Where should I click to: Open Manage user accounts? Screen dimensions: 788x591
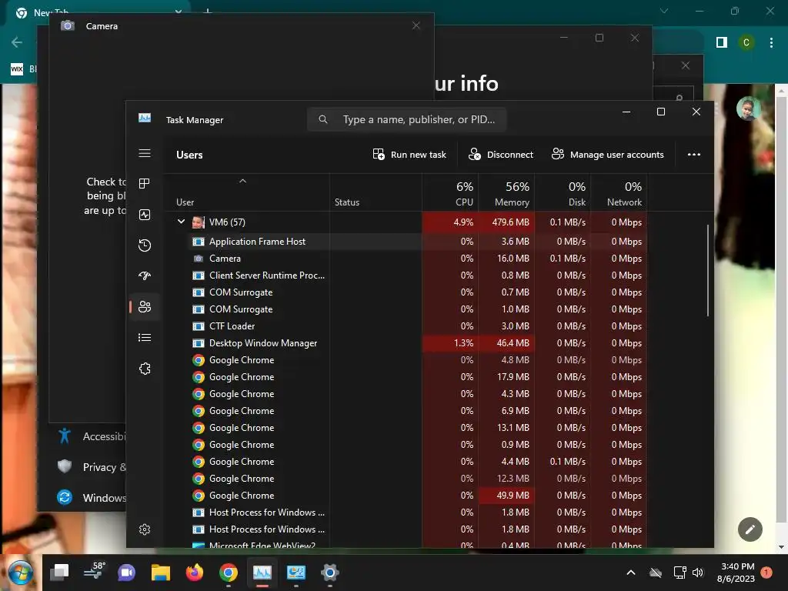tap(608, 155)
